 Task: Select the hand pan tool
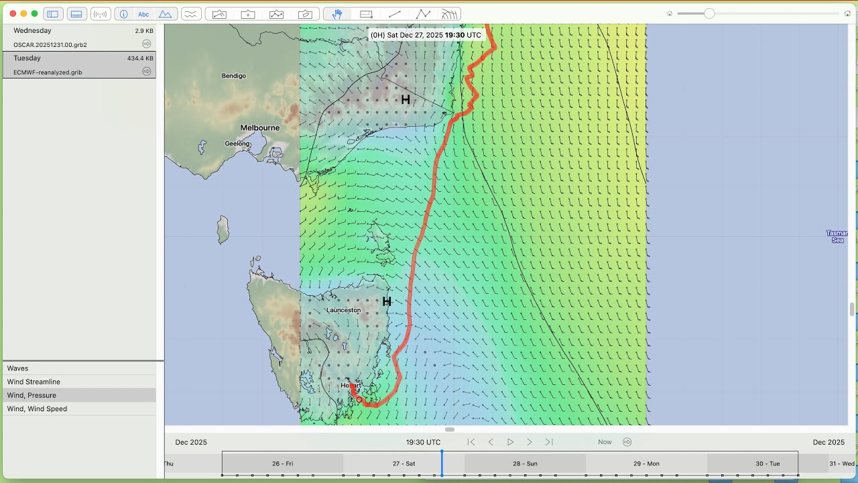[x=337, y=13]
